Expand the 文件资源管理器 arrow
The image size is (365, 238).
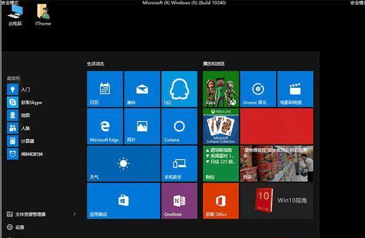(x=75, y=214)
